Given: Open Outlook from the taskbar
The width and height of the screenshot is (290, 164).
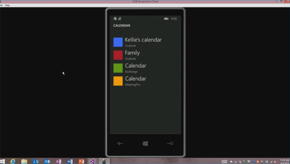Looking at the screenshot, I should click(x=47, y=161).
